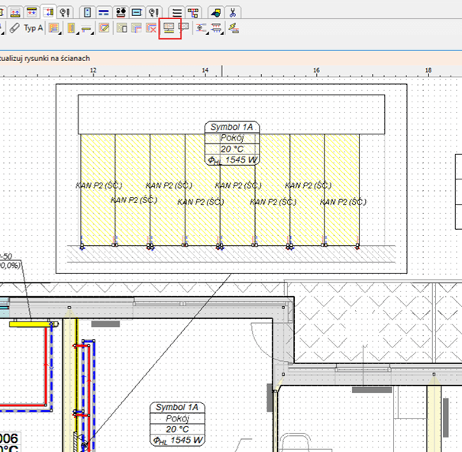Toggle the edit pencil frame icon
Image resolution: width=462 pixels, height=452 pixels.
(x=103, y=28)
